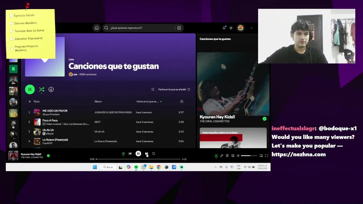Check the 'Terminar Base de Datos' checkbox

click(x=12, y=31)
